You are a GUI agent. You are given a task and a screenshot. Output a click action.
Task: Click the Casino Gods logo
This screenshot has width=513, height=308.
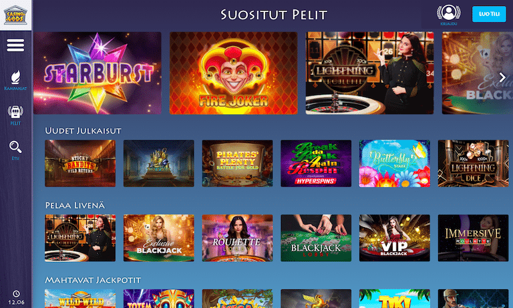pyautogui.click(x=15, y=15)
